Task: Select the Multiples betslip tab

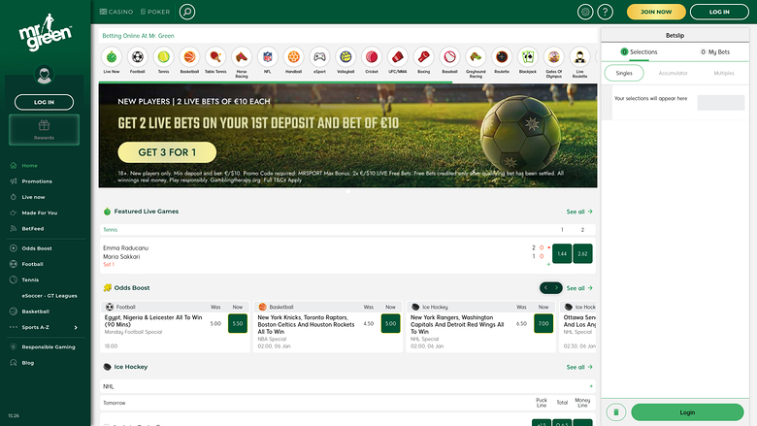Action: click(x=724, y=73)
